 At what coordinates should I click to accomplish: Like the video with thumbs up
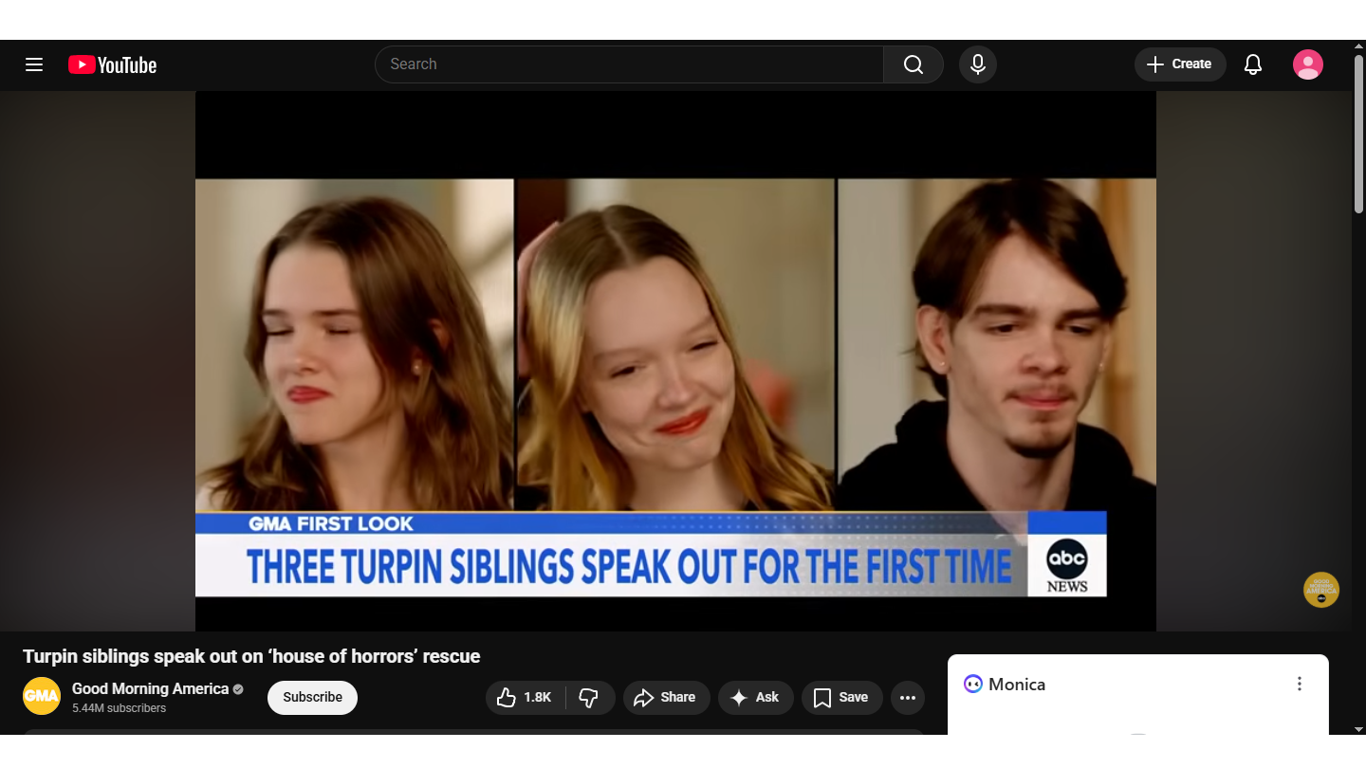tap(525, 698)
